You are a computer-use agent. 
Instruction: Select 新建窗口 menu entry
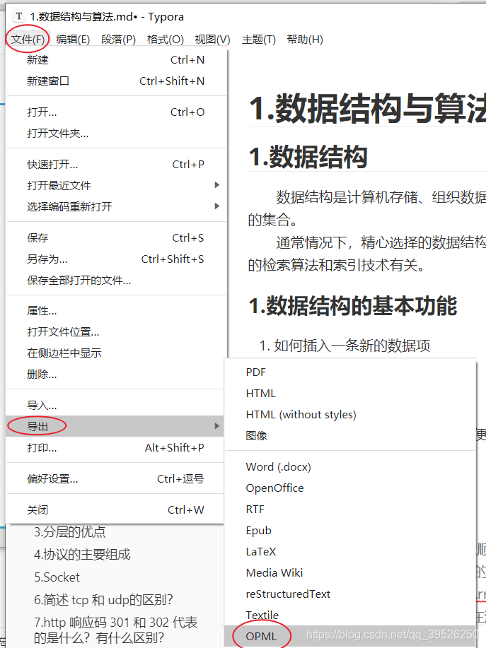(x=116, y=81)
